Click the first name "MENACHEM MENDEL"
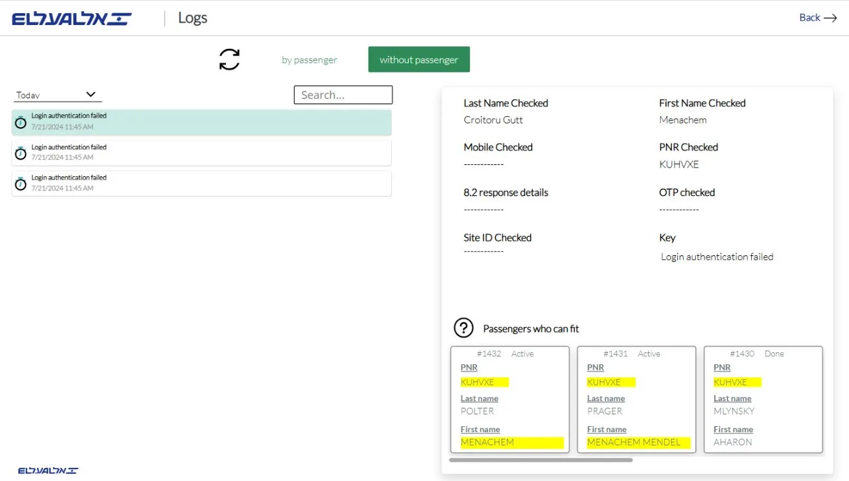849x481 pixels. (x=639, y=442)
